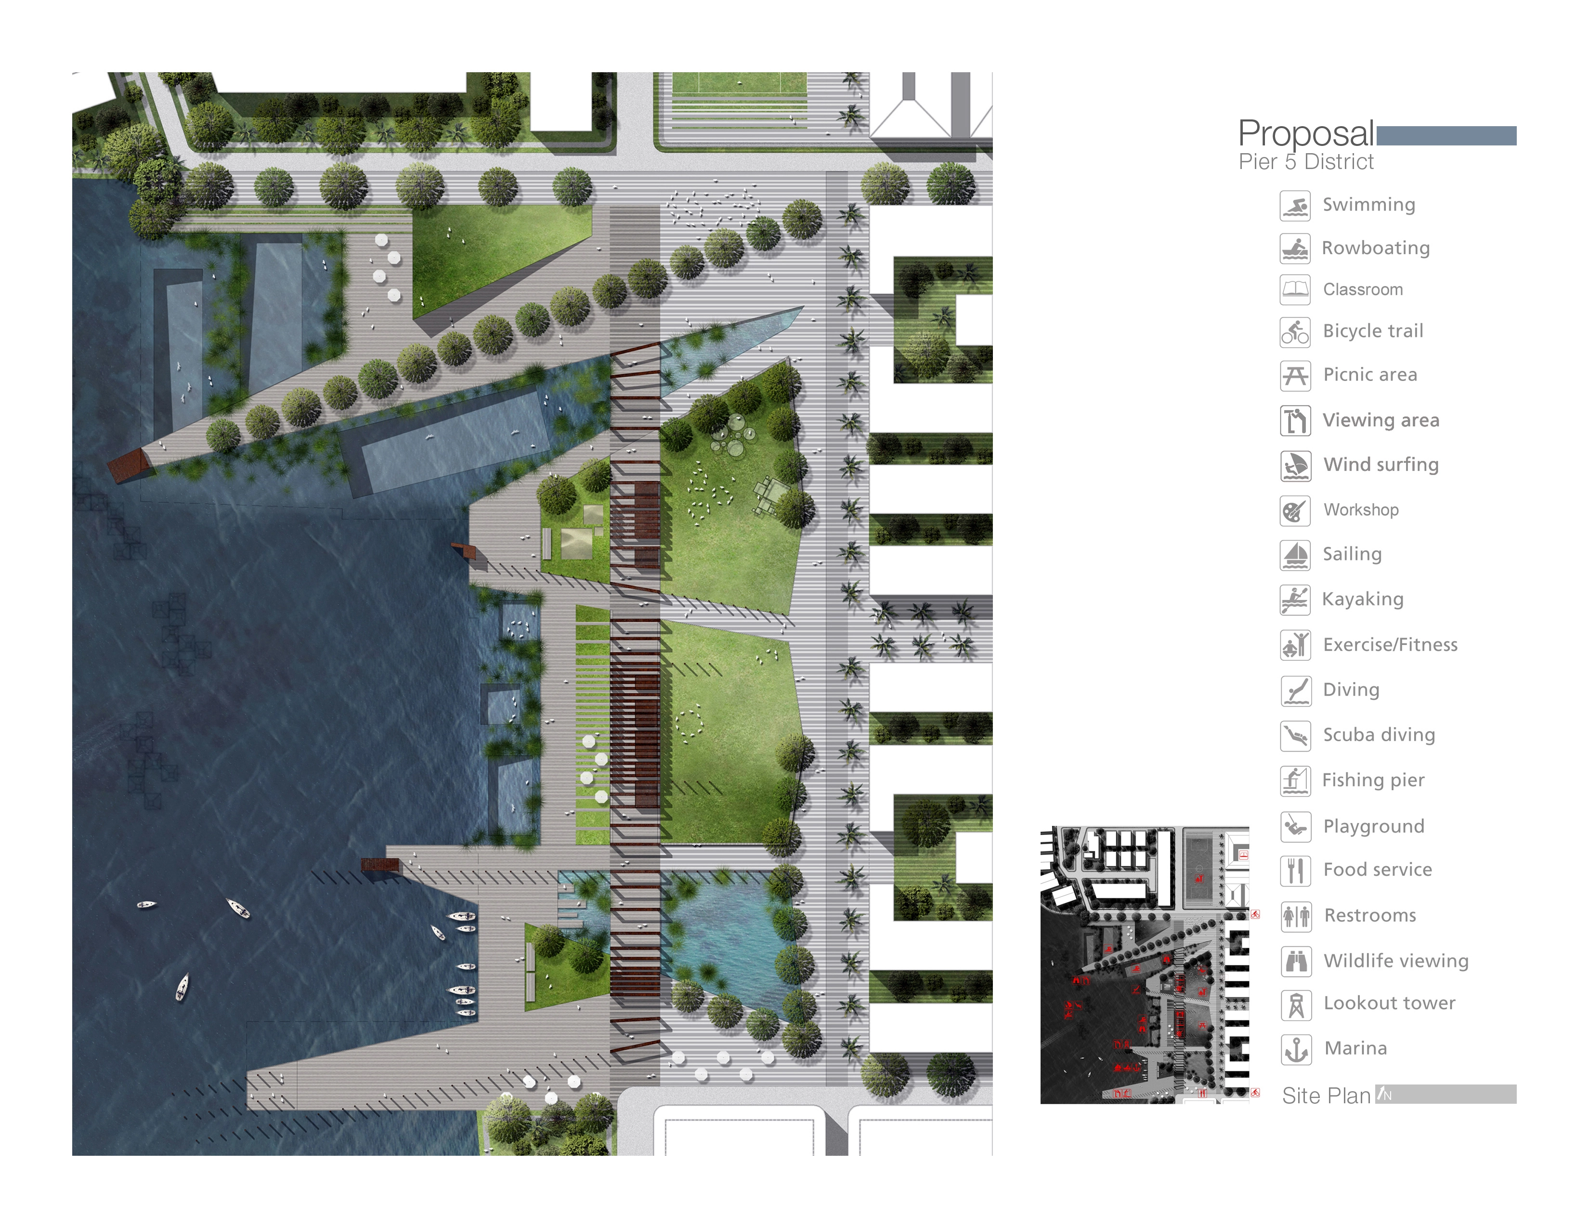Click the Exercise/Fitness icon
Screen dimensions: 1589x1228
(x=1295, y=645)
